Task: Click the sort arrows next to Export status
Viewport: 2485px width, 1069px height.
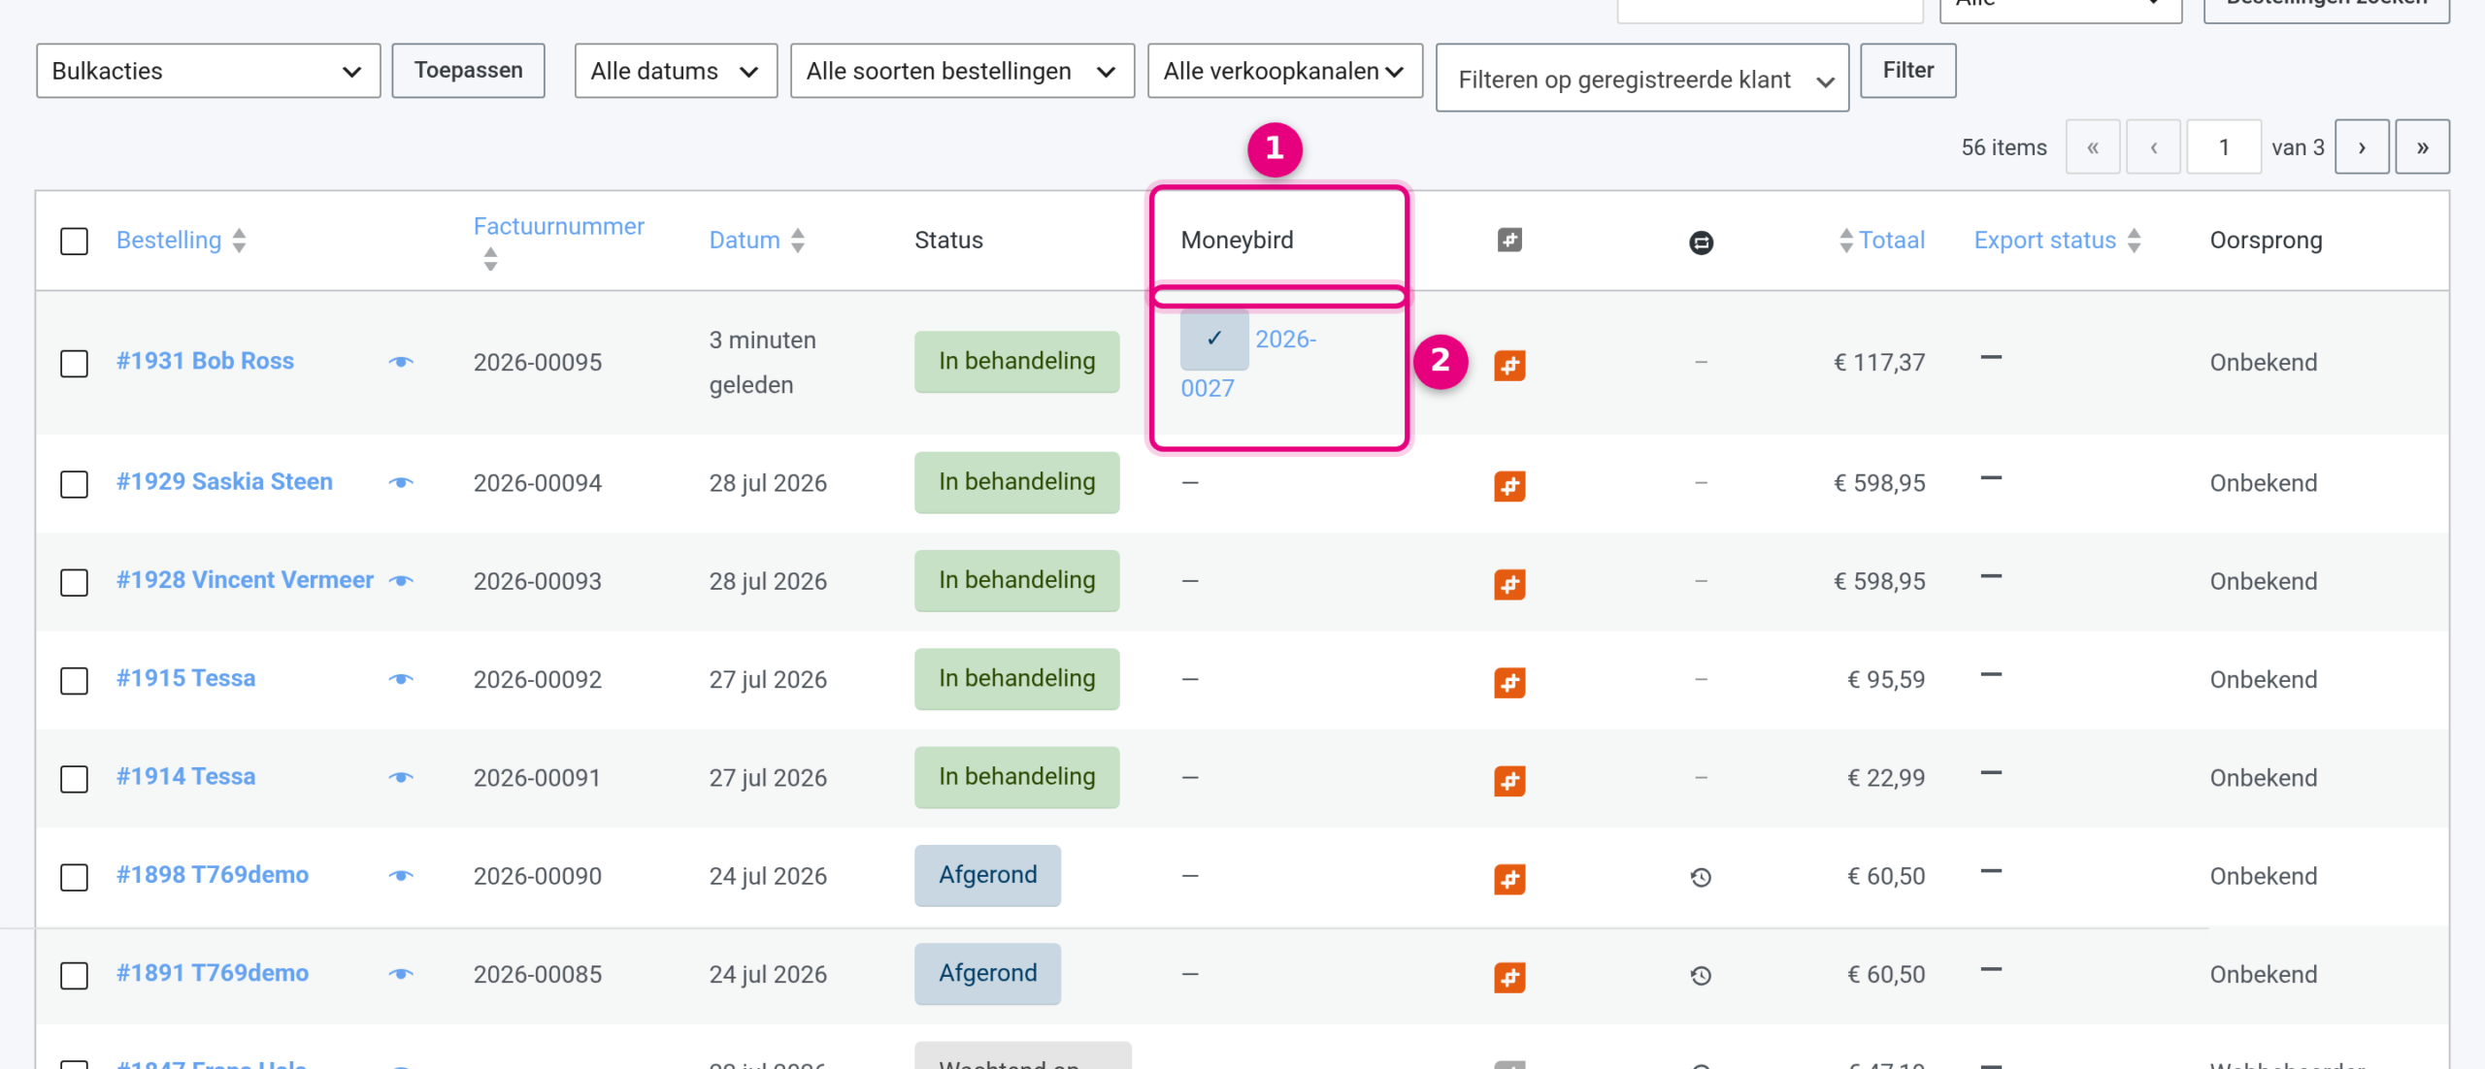Action: tap(2134, 241)
